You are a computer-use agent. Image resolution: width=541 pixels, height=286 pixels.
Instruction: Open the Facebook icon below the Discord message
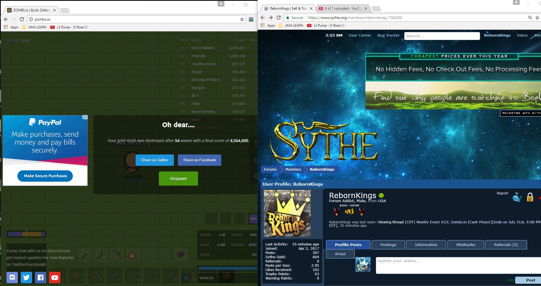click(41, 277)
